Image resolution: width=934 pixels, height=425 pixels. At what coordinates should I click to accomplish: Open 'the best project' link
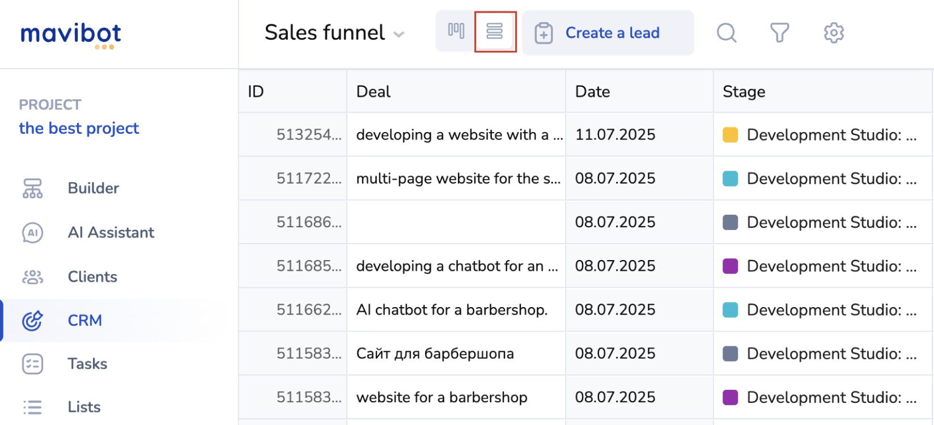point(79,129)
